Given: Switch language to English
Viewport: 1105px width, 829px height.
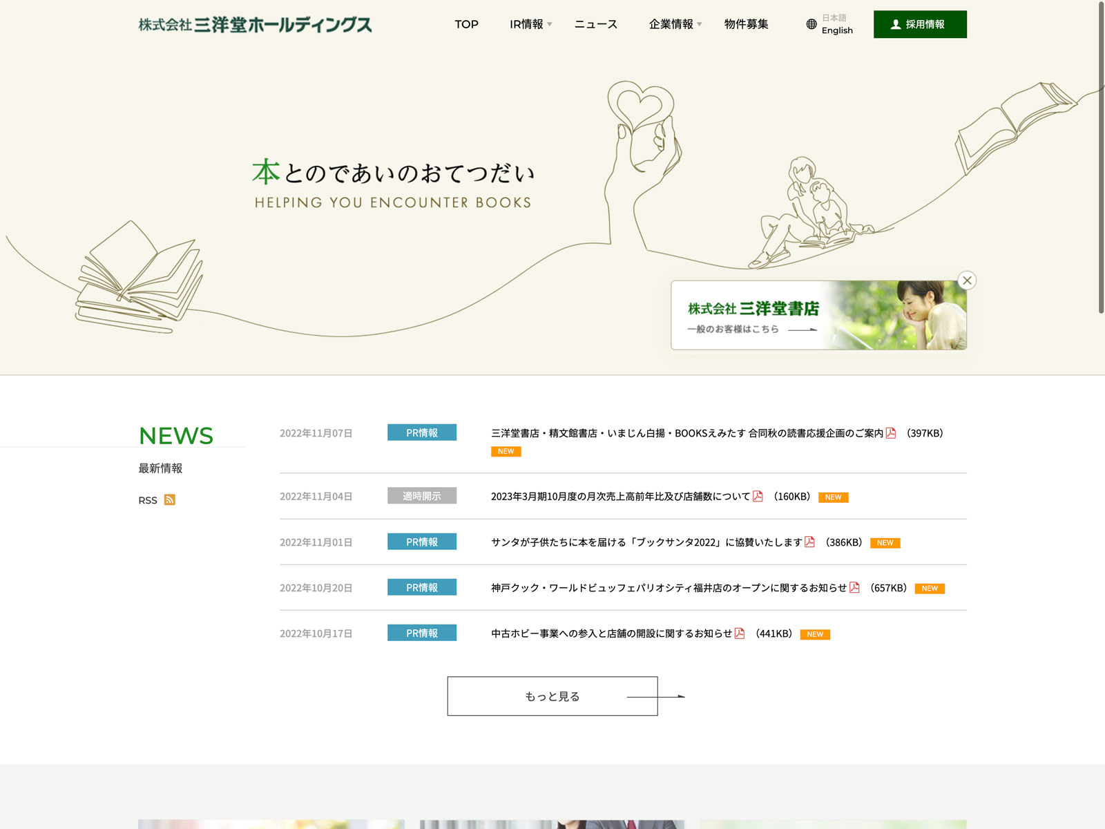Looking at the screenshot, I should click(837, 30).
